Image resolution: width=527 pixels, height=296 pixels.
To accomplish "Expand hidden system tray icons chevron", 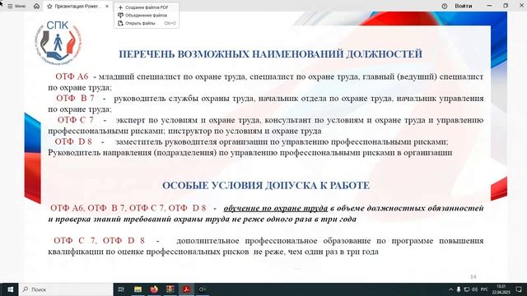I will pos(450,289).
